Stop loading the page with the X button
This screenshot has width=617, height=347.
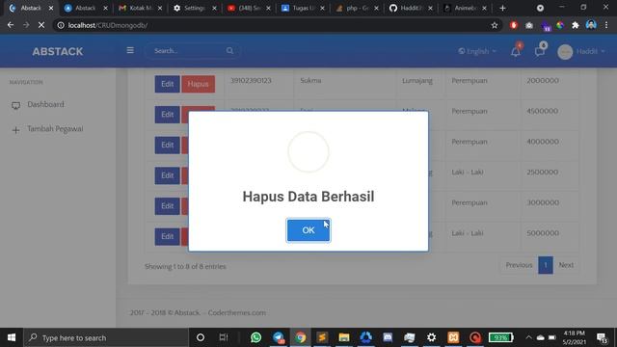pos(41,25)
